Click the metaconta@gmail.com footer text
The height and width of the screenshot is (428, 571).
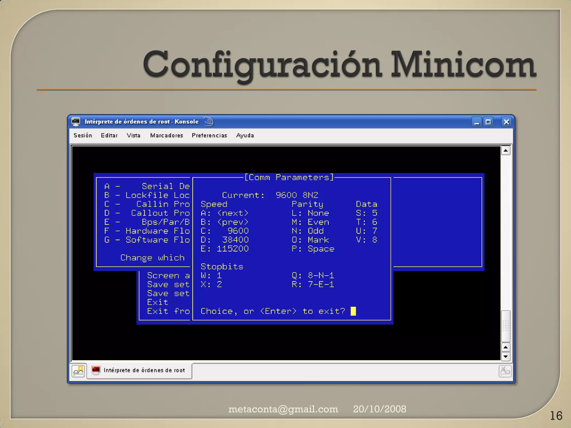(283, 409)
